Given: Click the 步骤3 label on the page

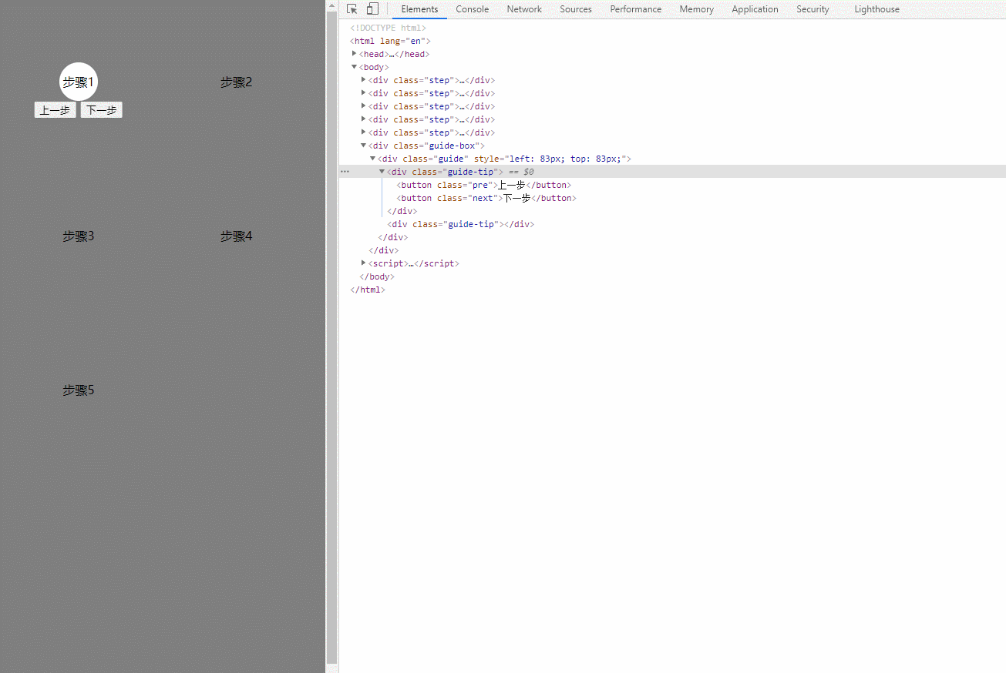Looking at the screenshot, I should 79,236.
